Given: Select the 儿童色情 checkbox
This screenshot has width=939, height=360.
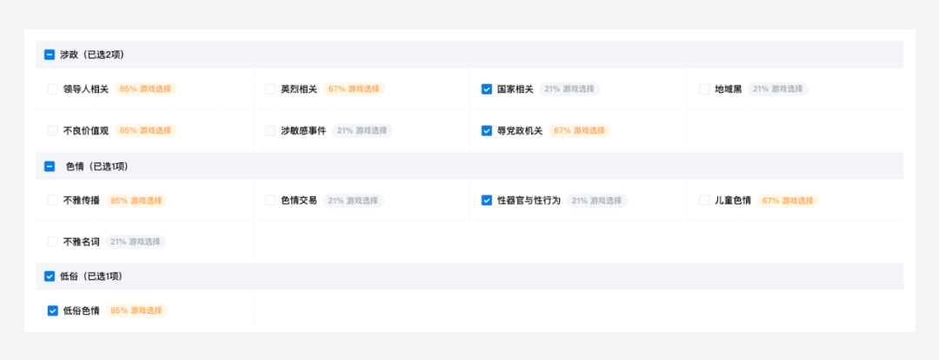Looking at the screenshot, I should pos(704,200).
